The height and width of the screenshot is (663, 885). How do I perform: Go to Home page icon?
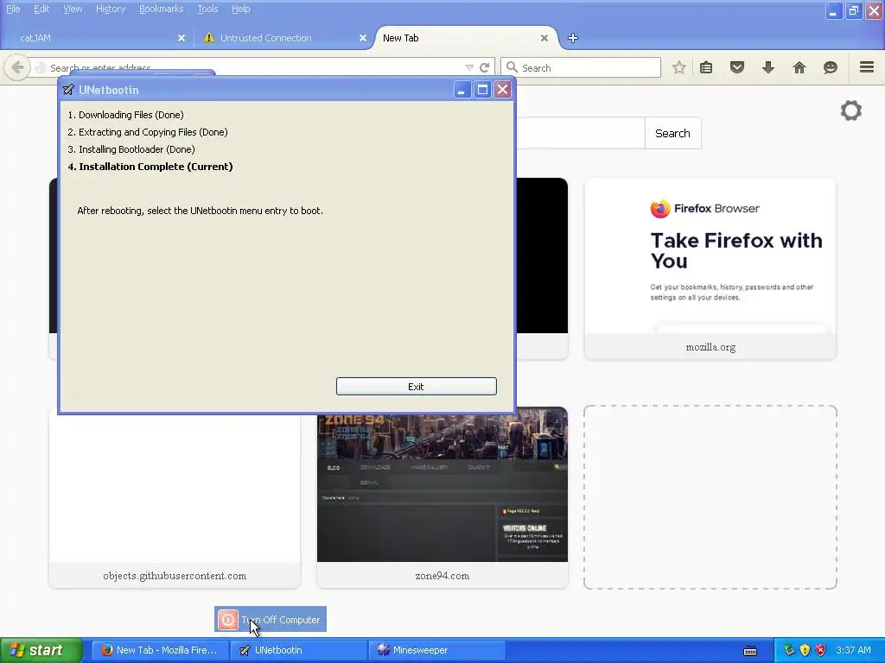[799, 67]
